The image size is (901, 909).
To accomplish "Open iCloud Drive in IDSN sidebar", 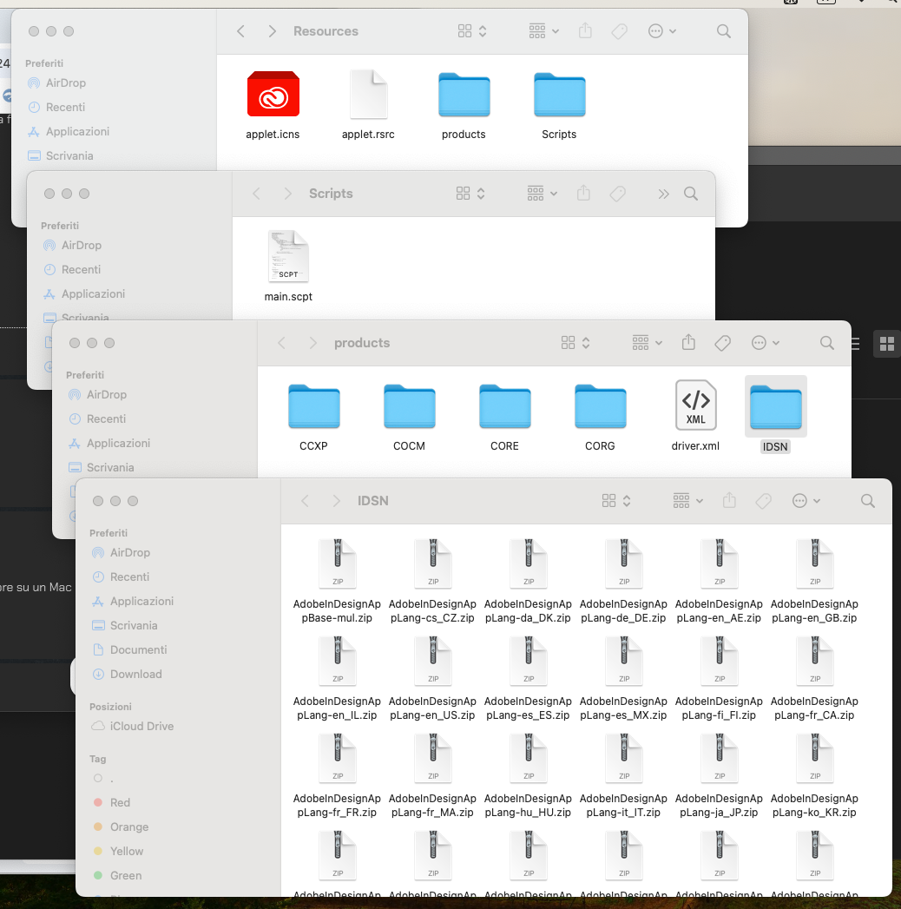I will click(134, 727).
